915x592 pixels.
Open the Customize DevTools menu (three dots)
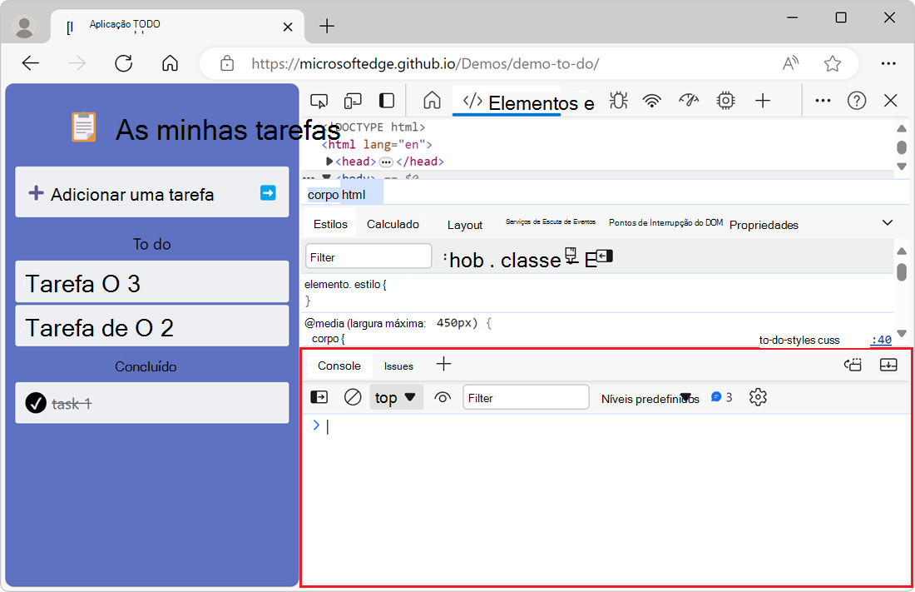coord(823,100)
